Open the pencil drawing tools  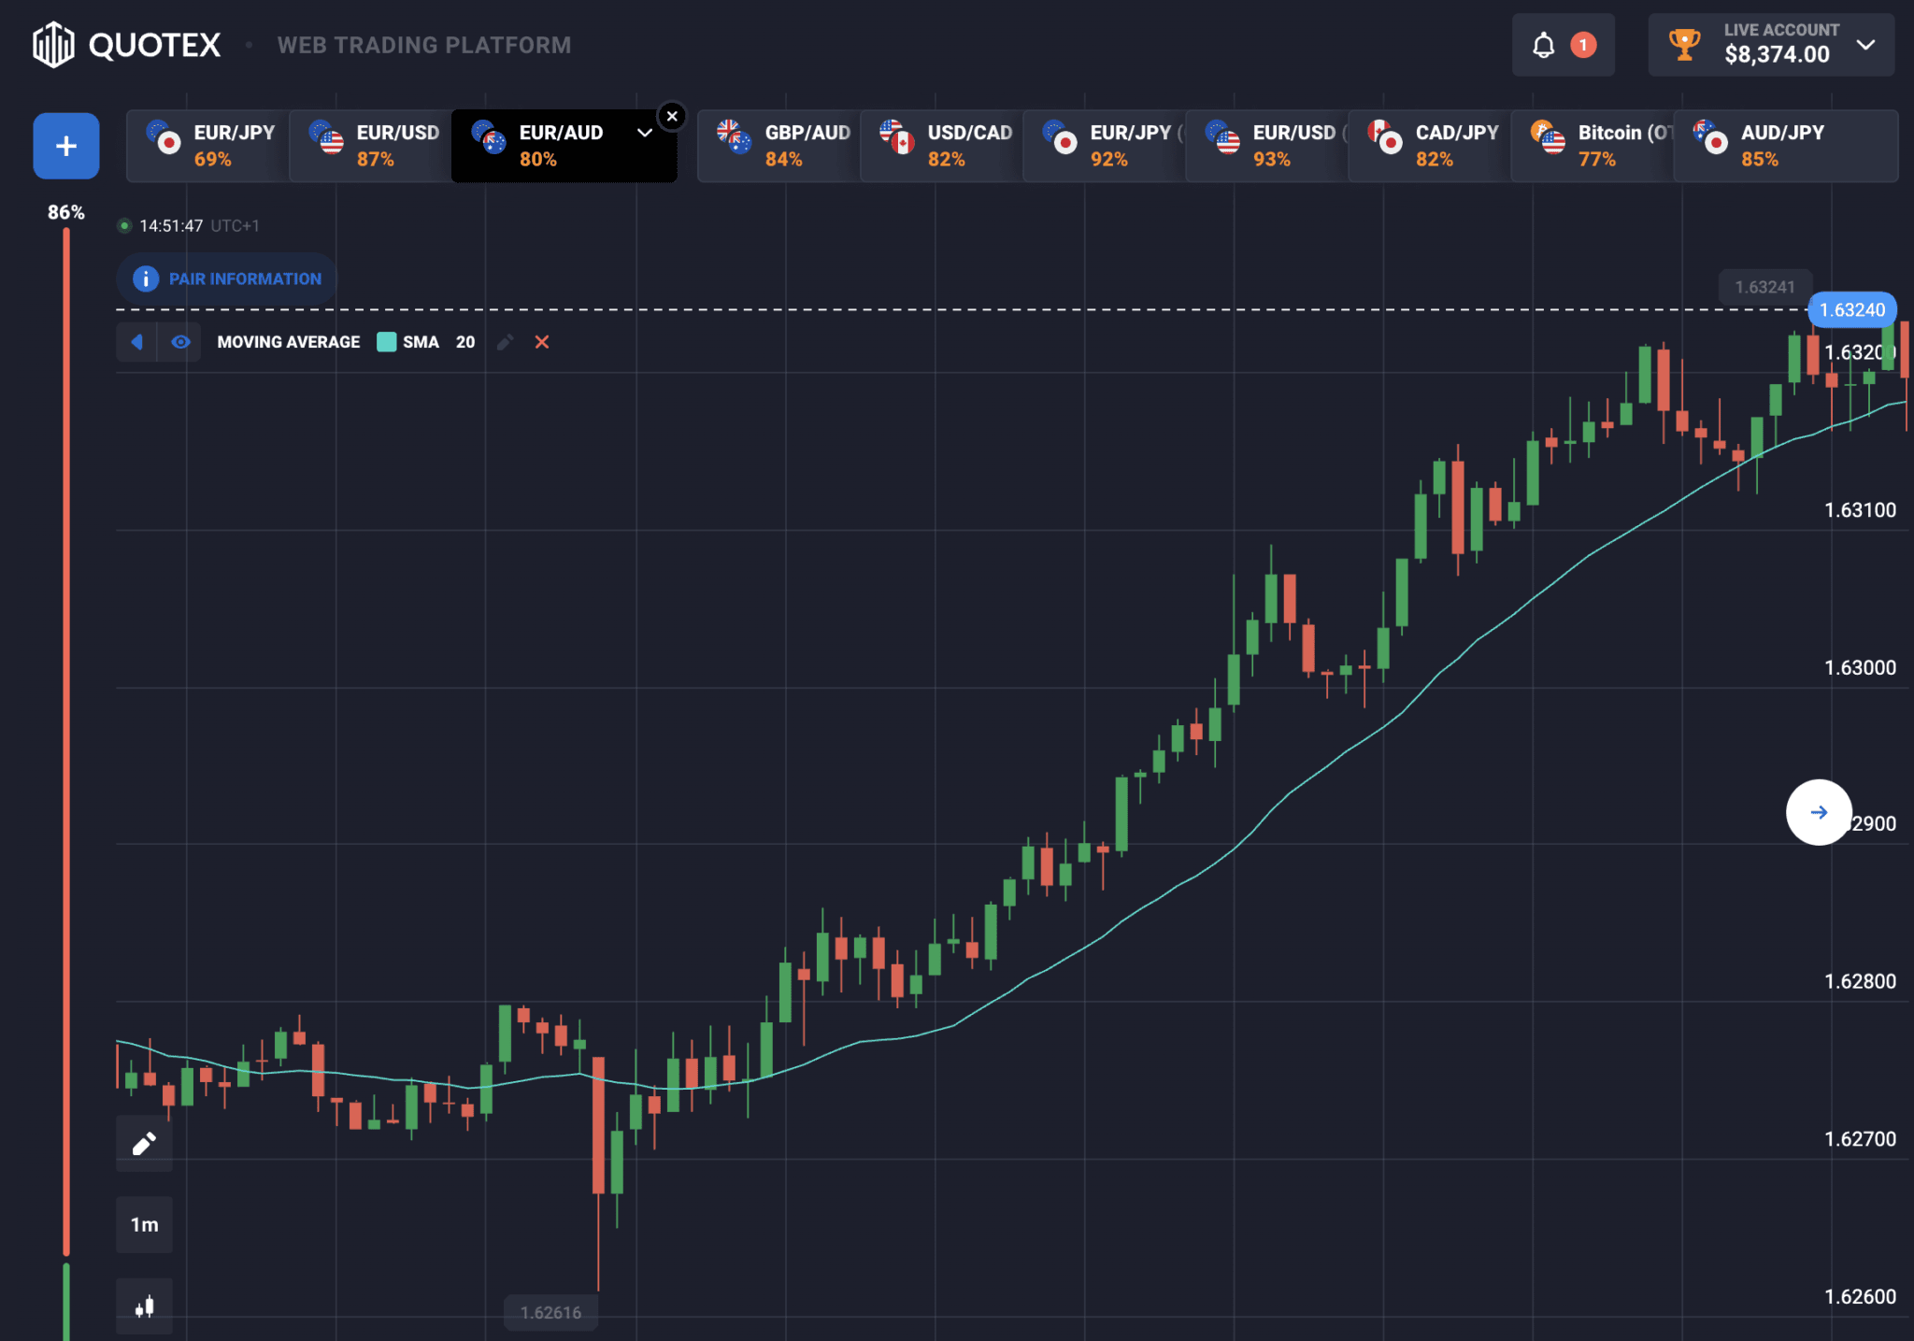point(144,1144)
